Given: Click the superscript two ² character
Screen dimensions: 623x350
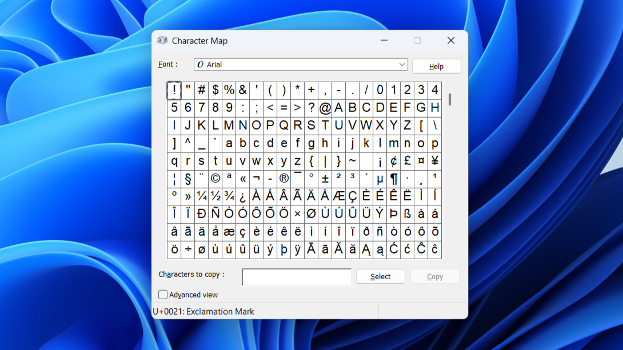Looking at the screenshot, I should [338, 179].
